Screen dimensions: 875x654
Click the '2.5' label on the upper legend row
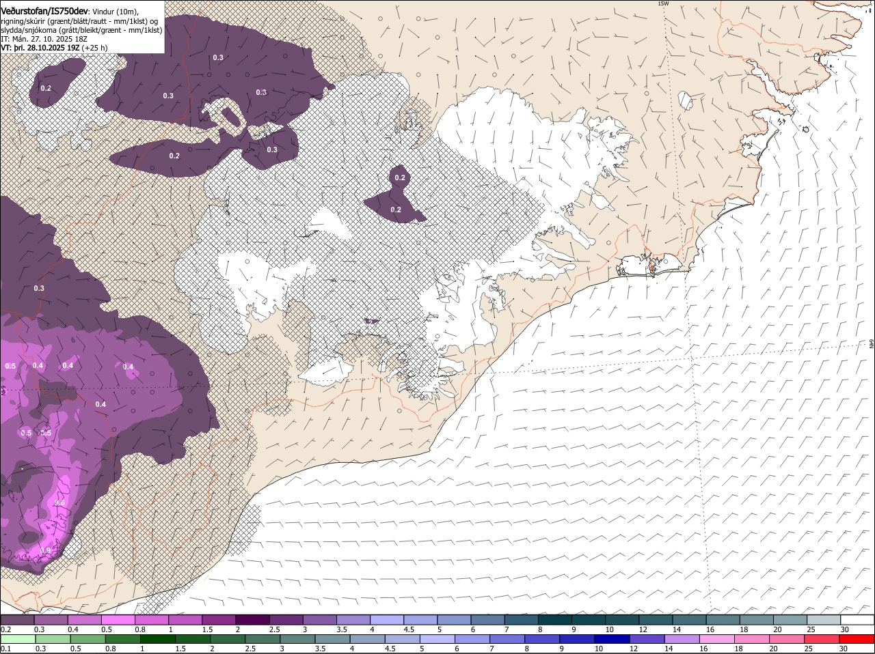pos(274,629)
